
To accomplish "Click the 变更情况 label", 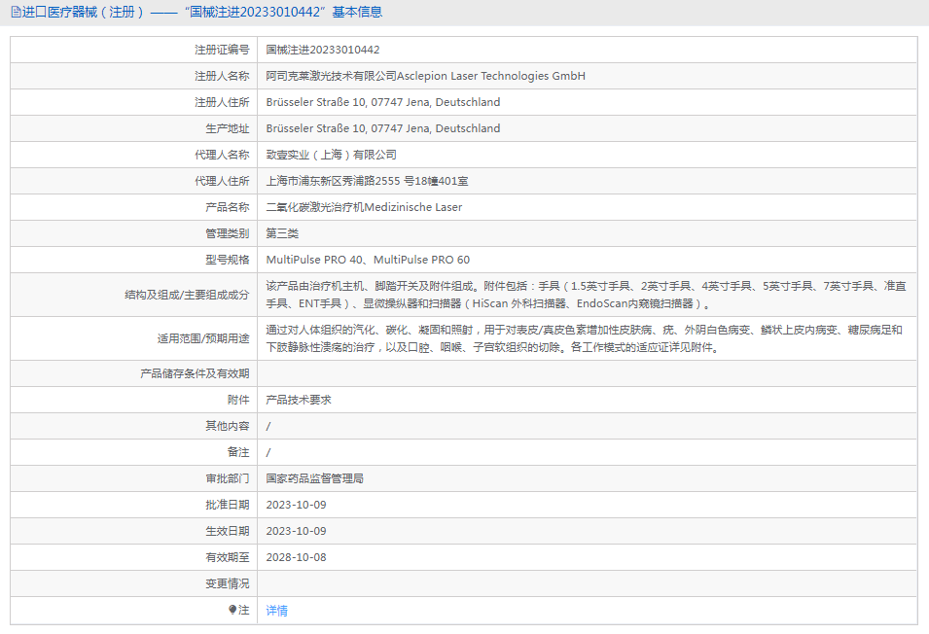I will tap(228, 583).
